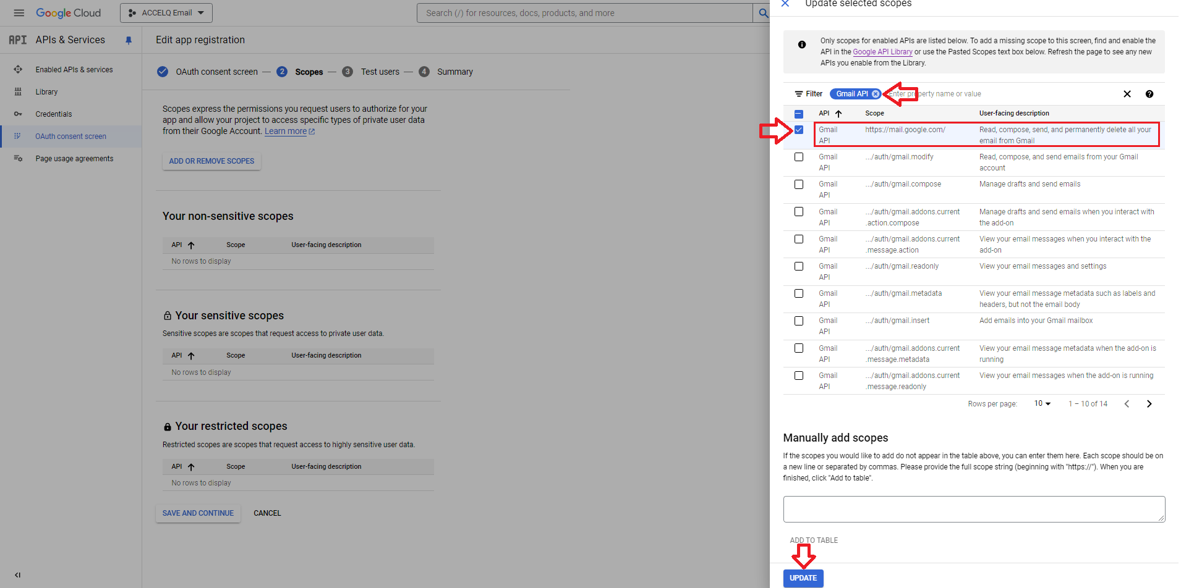
Task: Click the OAuth consent screen step
Action: [208, 72]
